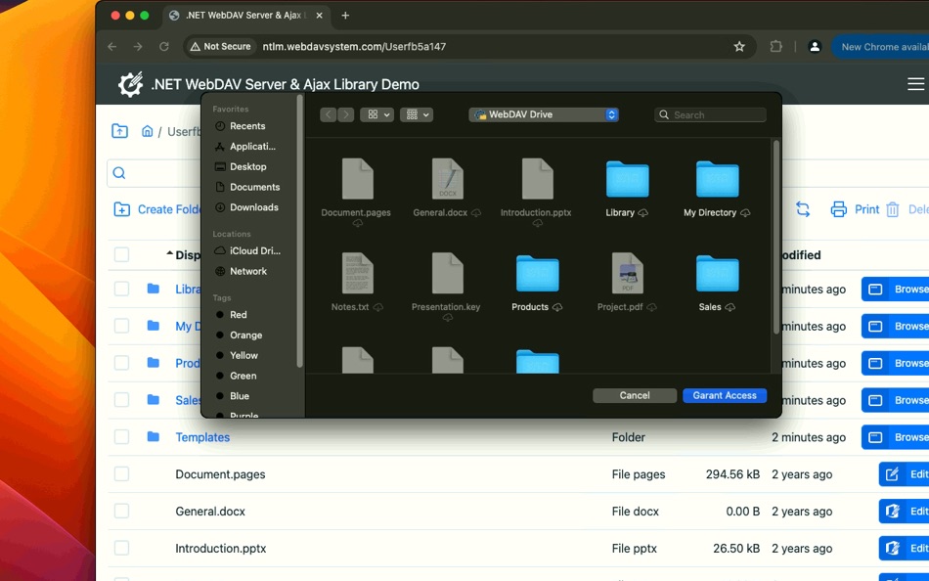
Task: Click the browser reload button
Action: (164, 46)
